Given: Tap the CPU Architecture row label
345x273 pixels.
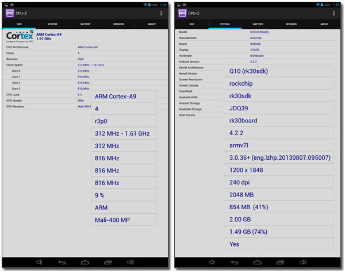Looking at the screenshot, I should coord(17,47).
